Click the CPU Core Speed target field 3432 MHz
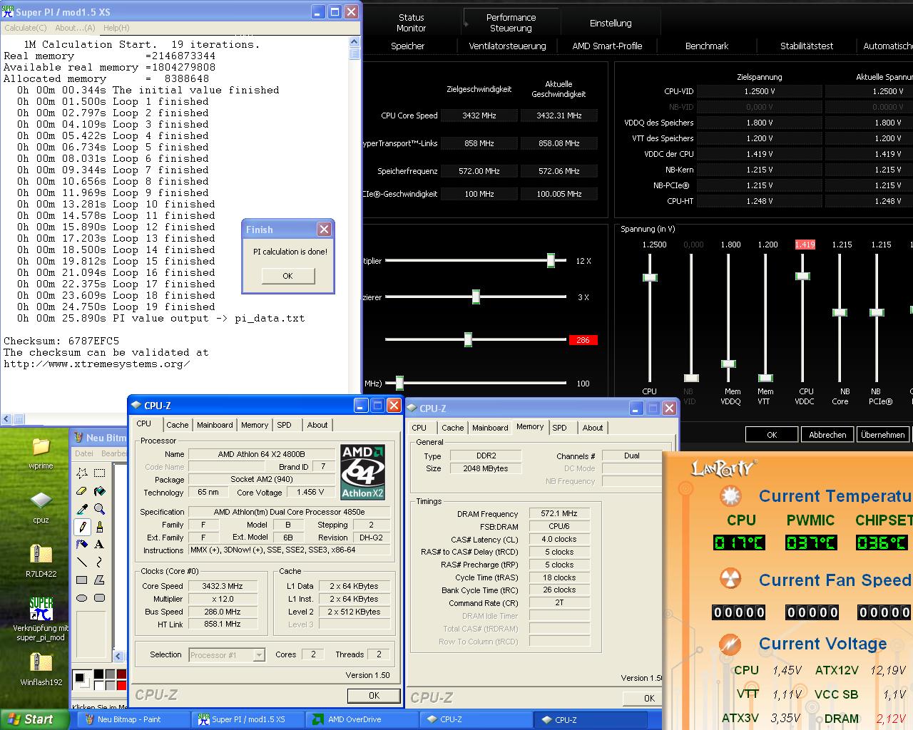Screen dimensions: 913x730 point(479,115)
